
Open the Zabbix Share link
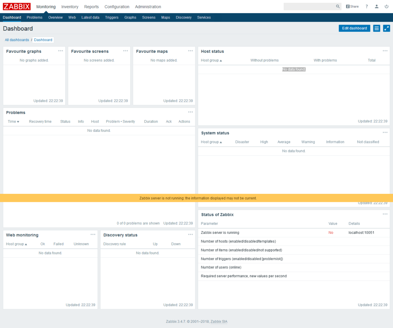coord(352,7)
